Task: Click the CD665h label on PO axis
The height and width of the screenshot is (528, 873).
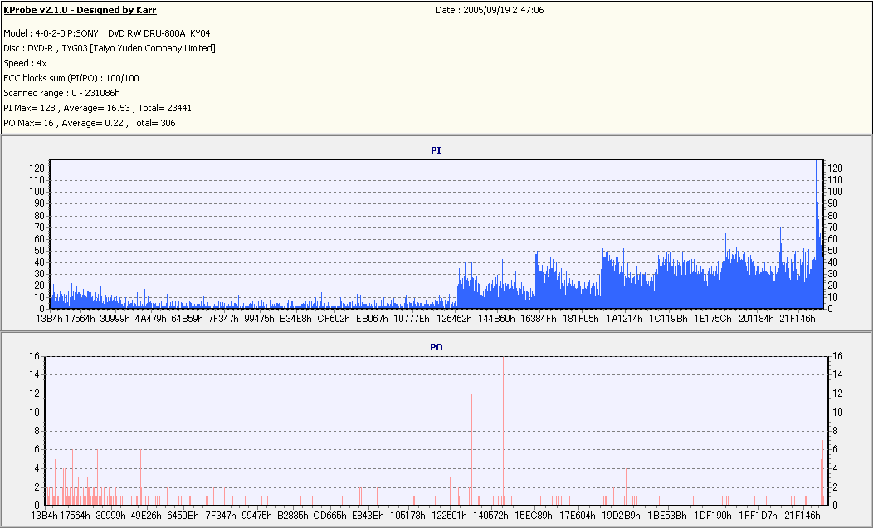Action: pyautogui.click(x=329, y=516)
